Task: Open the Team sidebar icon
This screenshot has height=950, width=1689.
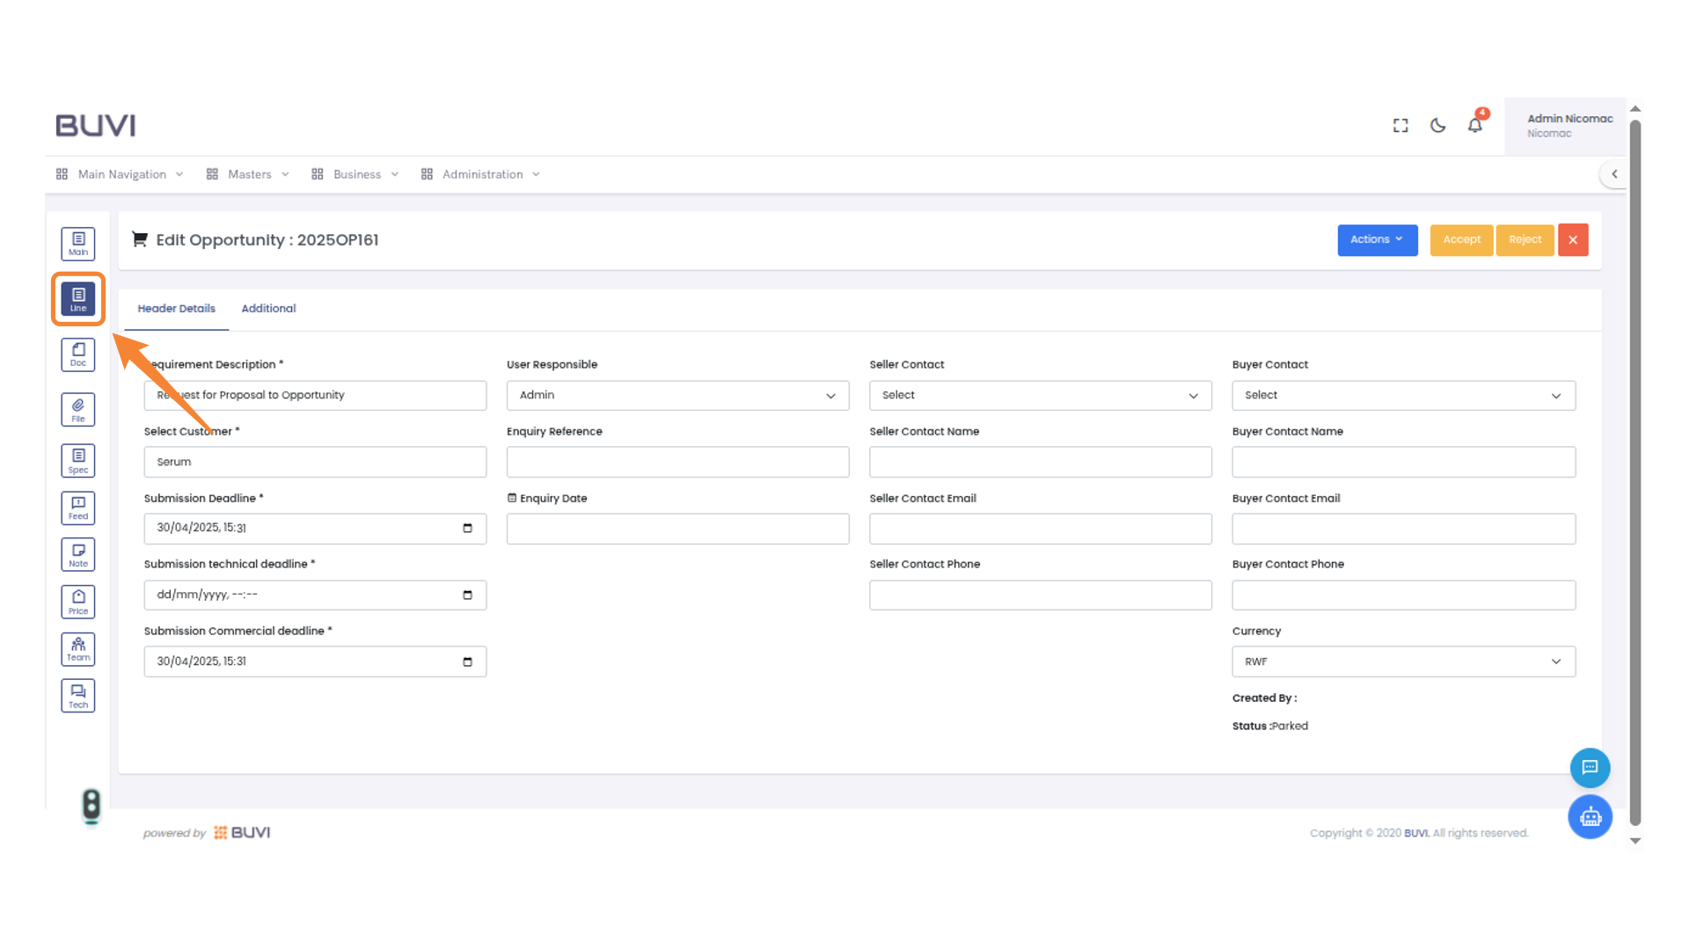Action: click(x=78, y=649)
